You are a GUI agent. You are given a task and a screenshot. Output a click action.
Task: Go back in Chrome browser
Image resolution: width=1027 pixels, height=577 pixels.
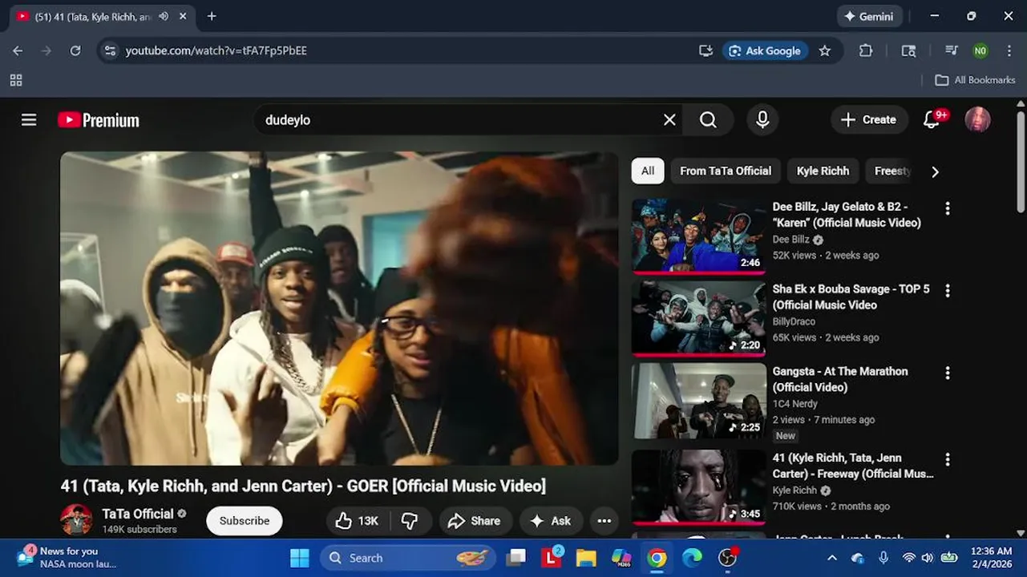[x=18, y=50]
